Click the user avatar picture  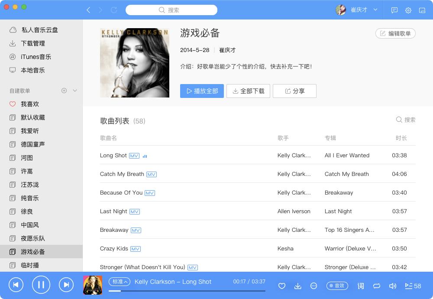(x=340, y=10)
